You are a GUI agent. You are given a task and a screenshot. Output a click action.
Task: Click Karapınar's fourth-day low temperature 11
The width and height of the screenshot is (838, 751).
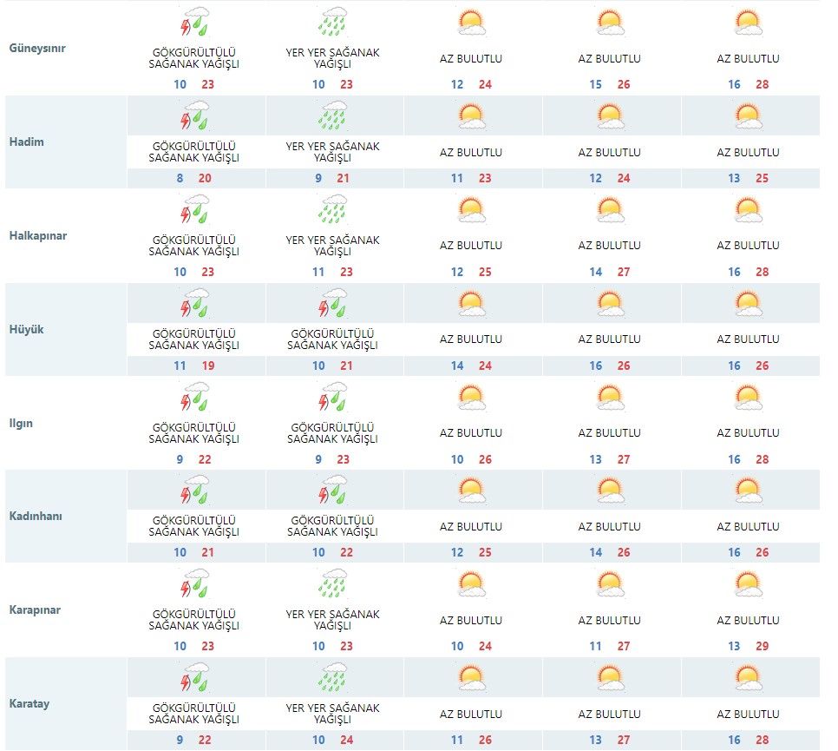595,646
